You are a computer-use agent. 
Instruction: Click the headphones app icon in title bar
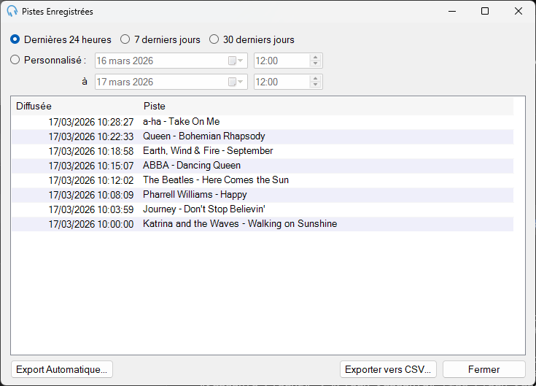(12, 11)
